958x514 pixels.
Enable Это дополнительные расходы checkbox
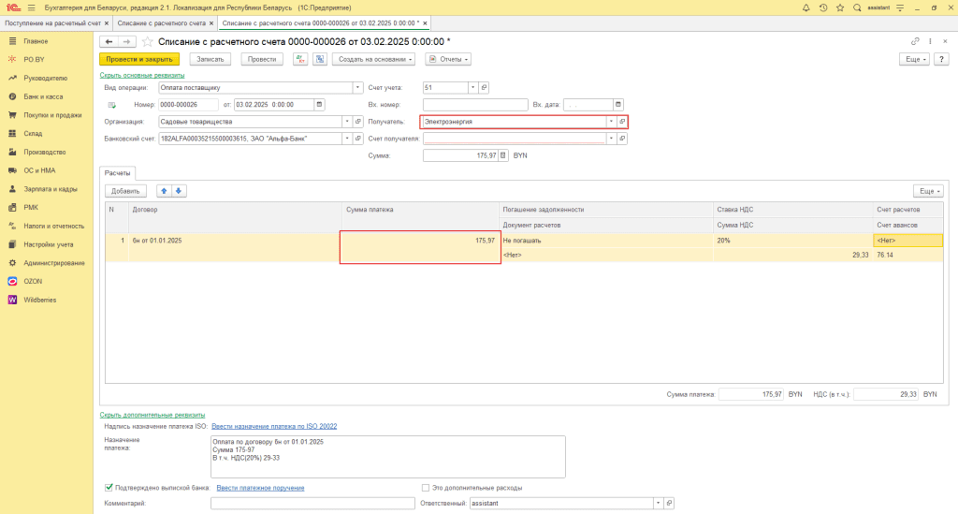pos(426,488)
